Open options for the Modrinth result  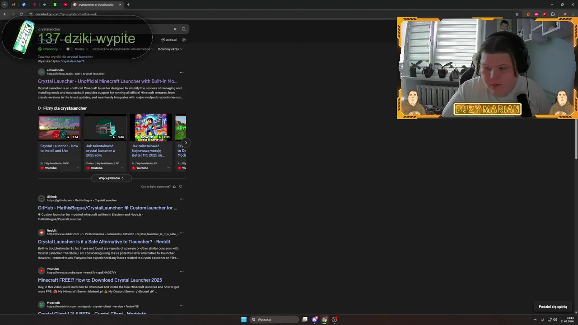click(x=182, y=305)
